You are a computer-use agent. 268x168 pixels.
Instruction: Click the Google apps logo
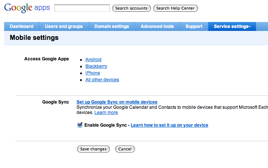pyautogui.click(x=27, y=8)
